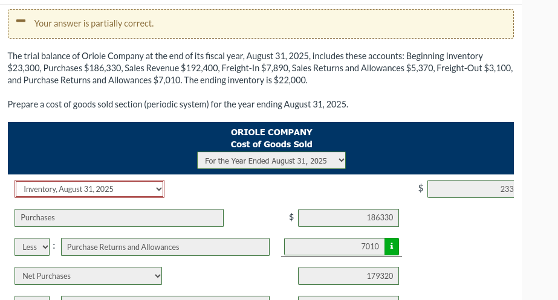This screenshot has width=558, height=300.
Task: Click the 'Prepare a cost of goods sold section' instruction
Action: click(x=178, y=104)
